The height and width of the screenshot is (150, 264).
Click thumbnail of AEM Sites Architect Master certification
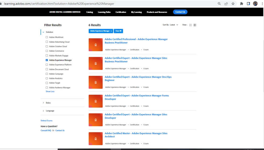coord(96,138)
